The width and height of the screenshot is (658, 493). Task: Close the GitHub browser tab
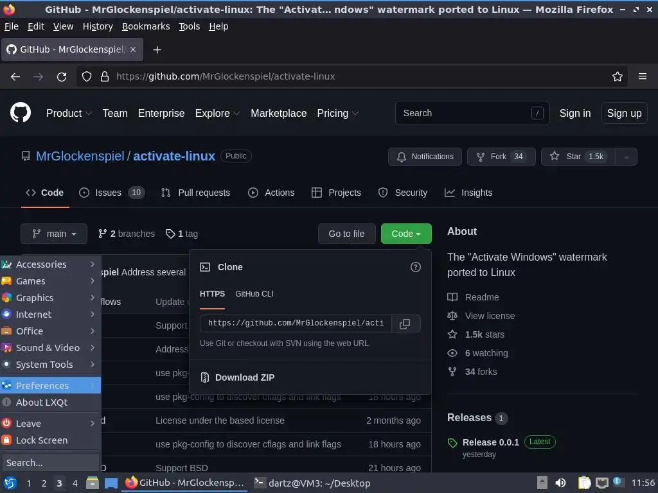[x=133, y=49]
